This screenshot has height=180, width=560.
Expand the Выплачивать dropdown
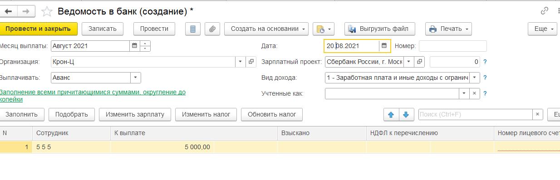(136, 78)
